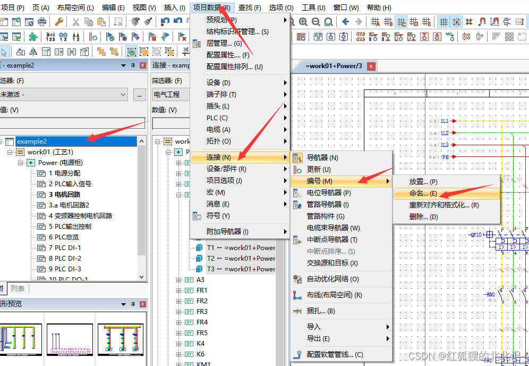Click the blue back arrow icon

click(x=346, y=22)
